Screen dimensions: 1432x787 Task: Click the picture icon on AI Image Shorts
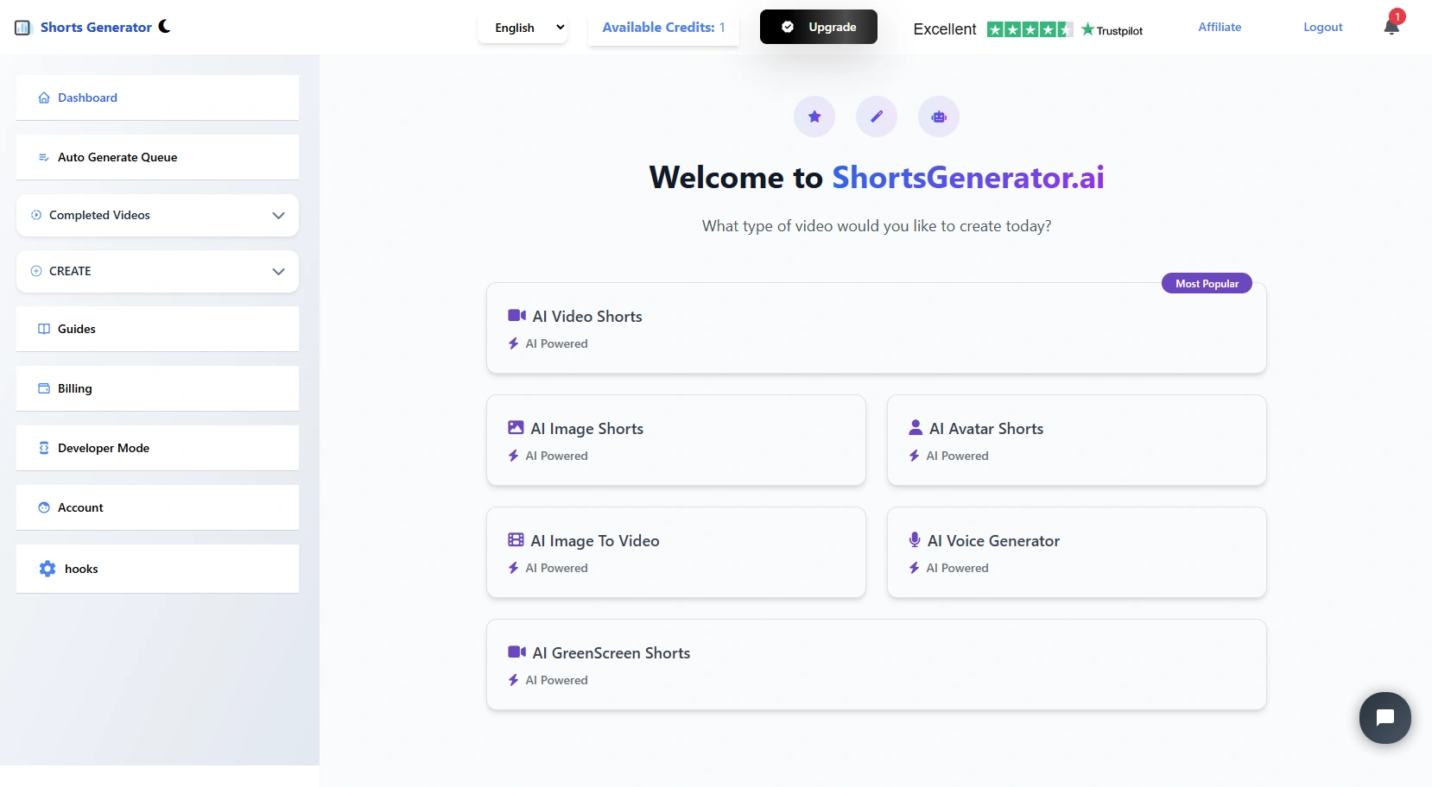pyautogui.click(x=516, y=427)
